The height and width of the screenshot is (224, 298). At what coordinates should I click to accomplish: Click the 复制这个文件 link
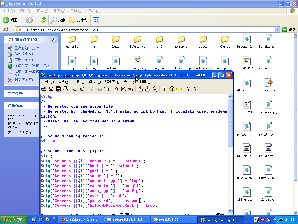coord(25,60)
